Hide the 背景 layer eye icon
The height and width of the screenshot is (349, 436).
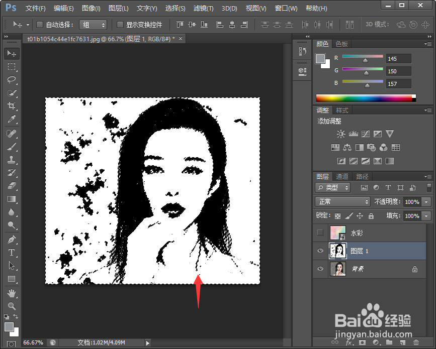pyautogui.click(x=320, y=269)
